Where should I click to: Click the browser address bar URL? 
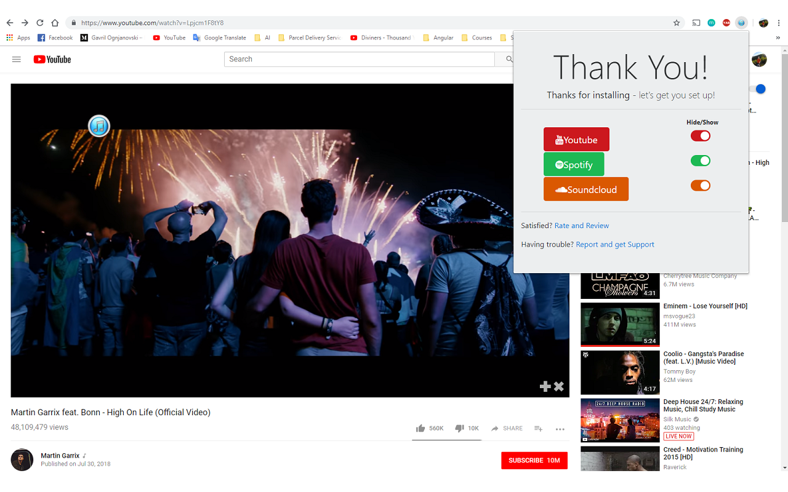[153, 23]
